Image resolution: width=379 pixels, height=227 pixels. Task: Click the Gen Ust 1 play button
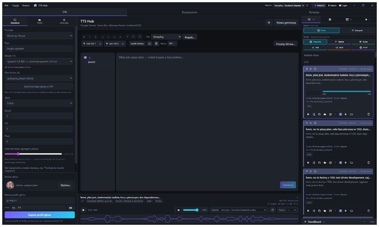coord(90,44)
